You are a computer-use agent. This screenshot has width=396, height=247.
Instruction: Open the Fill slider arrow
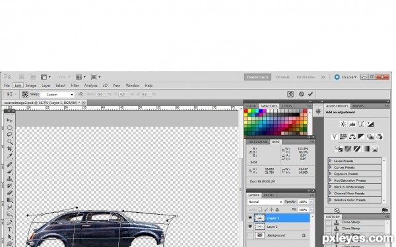click(x=311, y=209)
